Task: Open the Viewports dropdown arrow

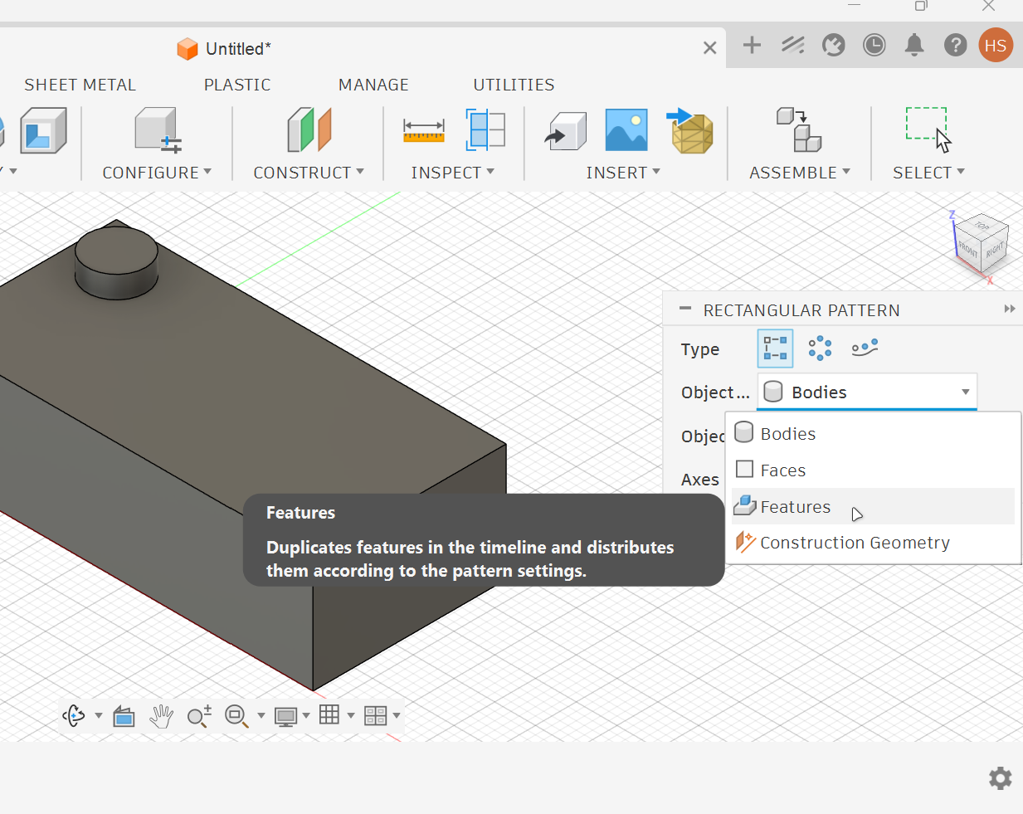Action: click(397, 715)
